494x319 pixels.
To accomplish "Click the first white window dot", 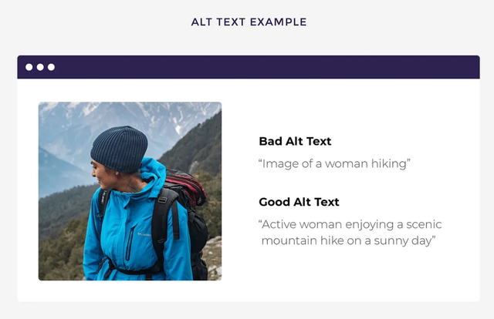I will [x=29, y=67].
